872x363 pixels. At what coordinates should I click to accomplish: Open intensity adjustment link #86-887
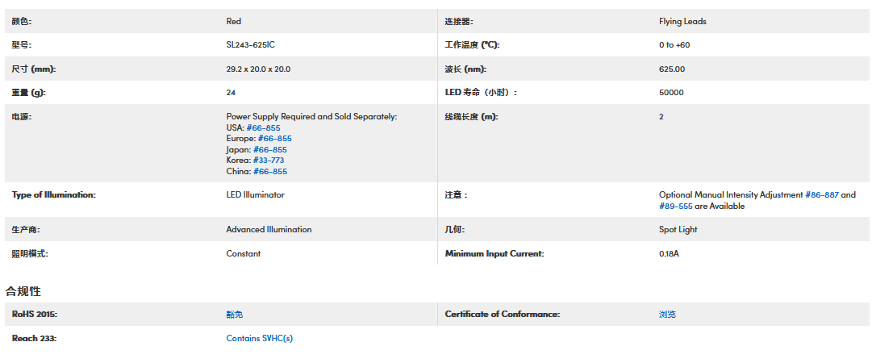pos(822,194)
